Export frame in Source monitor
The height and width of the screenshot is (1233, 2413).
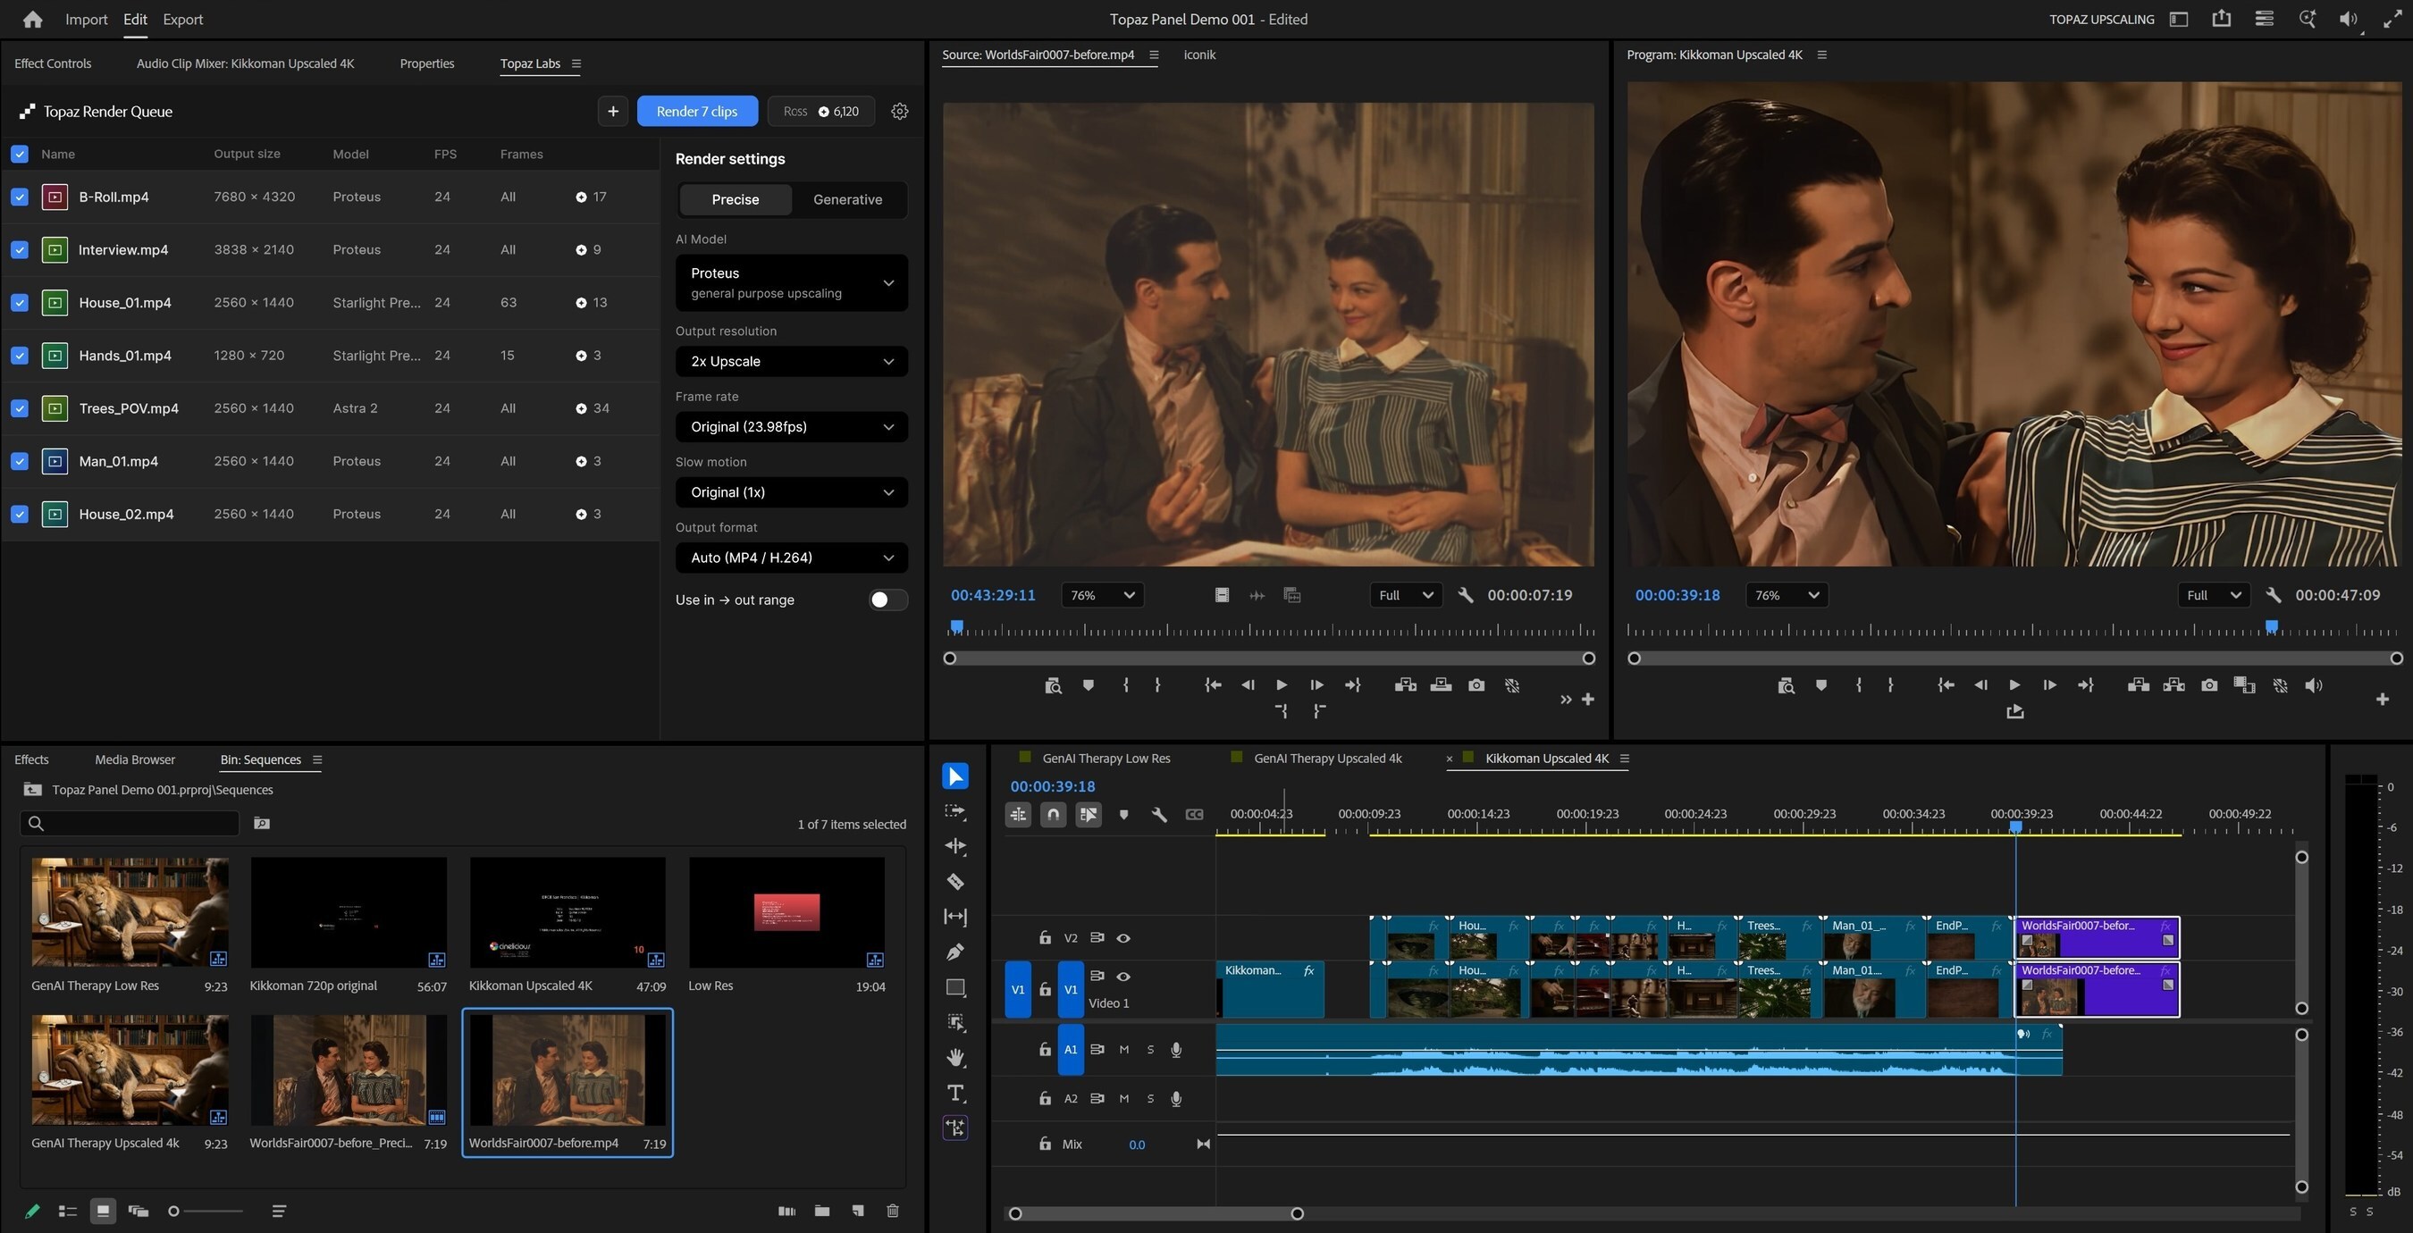pyautogui.click(x=1476, y=685)
